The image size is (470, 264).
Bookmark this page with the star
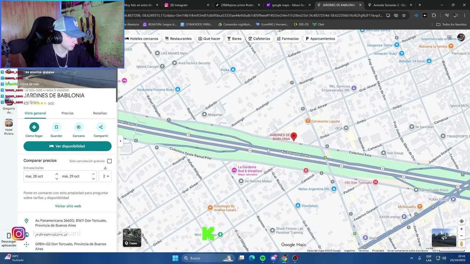tap(404, 15)
